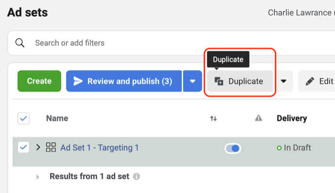Click the Duplicate copy icon

pyautogui.click(x=219, y=81)
